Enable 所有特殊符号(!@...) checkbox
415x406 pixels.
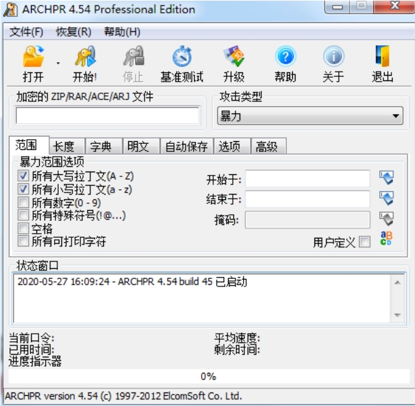pyautogui.click(x=23, y=215)
